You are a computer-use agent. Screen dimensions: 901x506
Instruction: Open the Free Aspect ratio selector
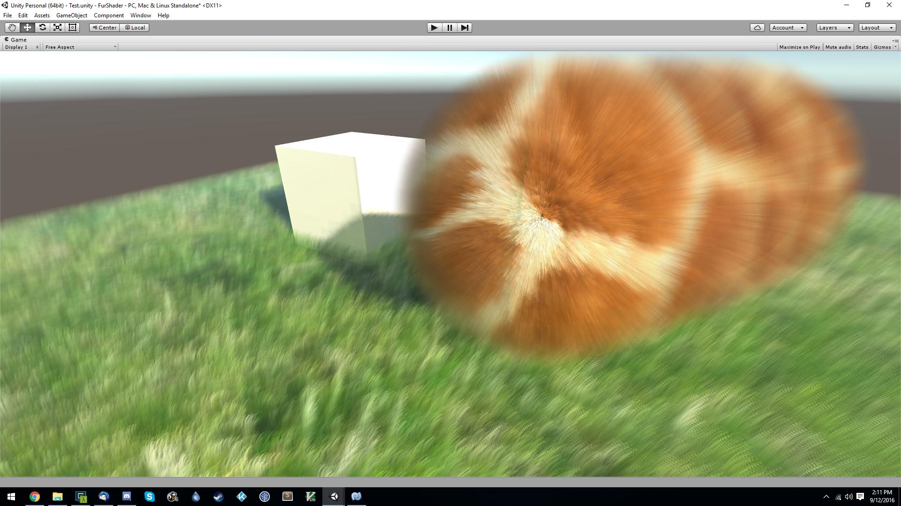point(80,47)
